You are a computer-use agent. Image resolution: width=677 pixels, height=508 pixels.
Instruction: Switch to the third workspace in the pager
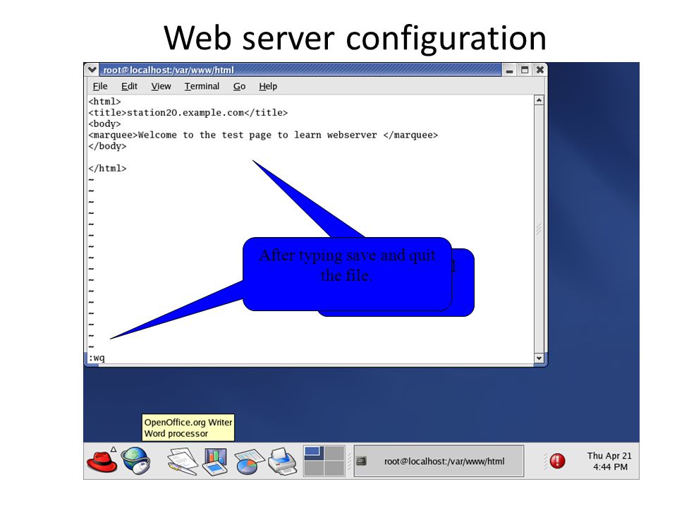click(x=313, y=468)
